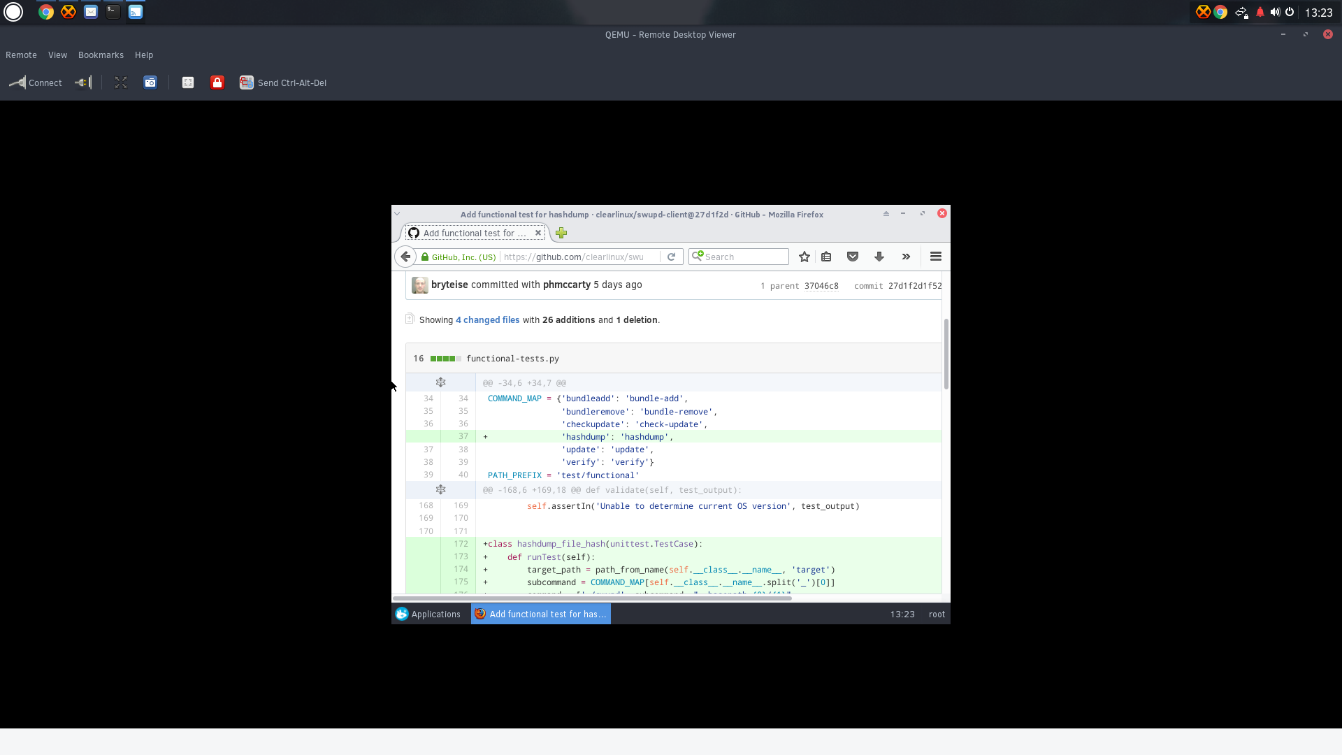Image resolution: width=1342 pixels, height=755 pixels.
Task: Click the Connect toolbar button
Action: coord(36,82)
